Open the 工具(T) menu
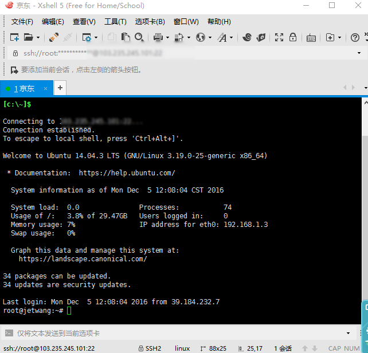 point(115,22)
